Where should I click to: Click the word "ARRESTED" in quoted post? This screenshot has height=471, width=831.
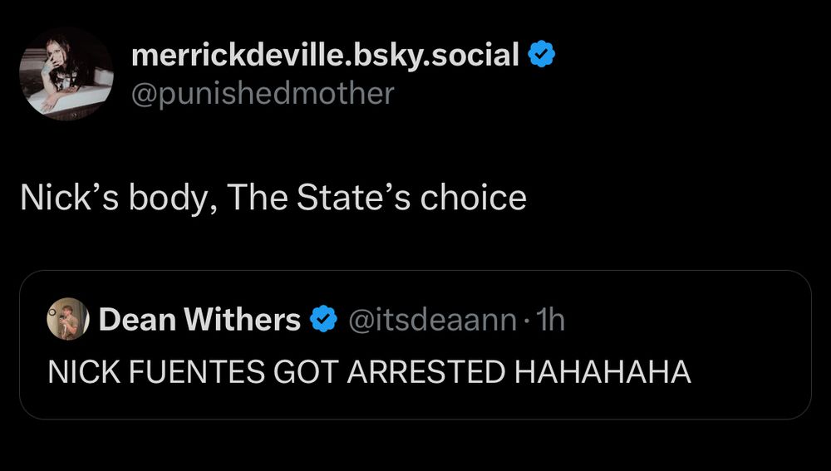point(425,371)
